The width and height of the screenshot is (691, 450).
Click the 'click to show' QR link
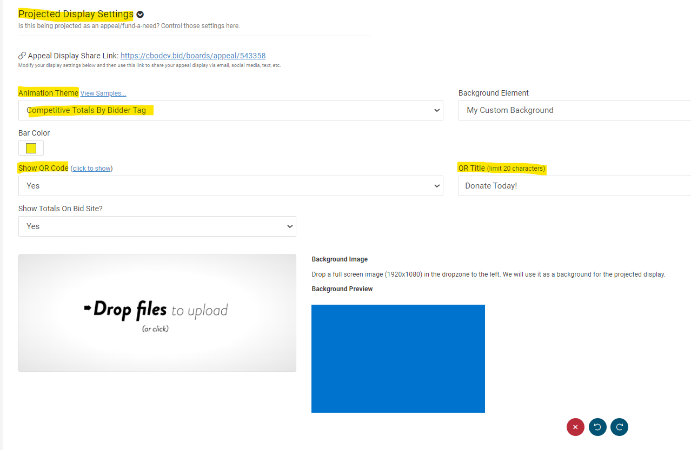pos(91,169)
